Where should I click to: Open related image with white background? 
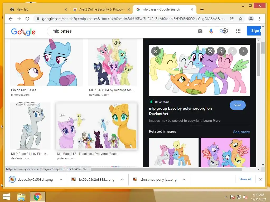coord(173,153)
